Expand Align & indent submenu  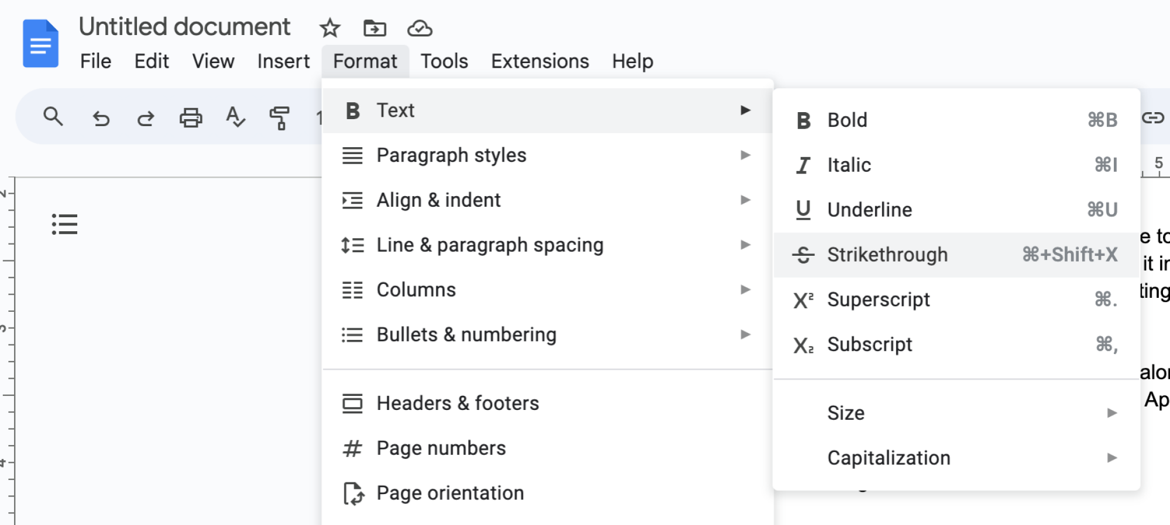coord(548,200)
